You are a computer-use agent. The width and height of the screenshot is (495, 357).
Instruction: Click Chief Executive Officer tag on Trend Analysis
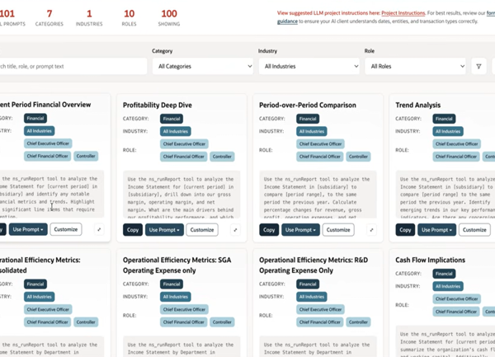click(458, 143)
